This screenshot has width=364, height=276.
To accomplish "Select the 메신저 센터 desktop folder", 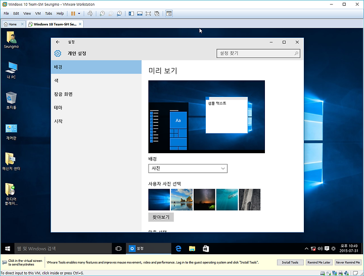I will (x=11, y=162).
